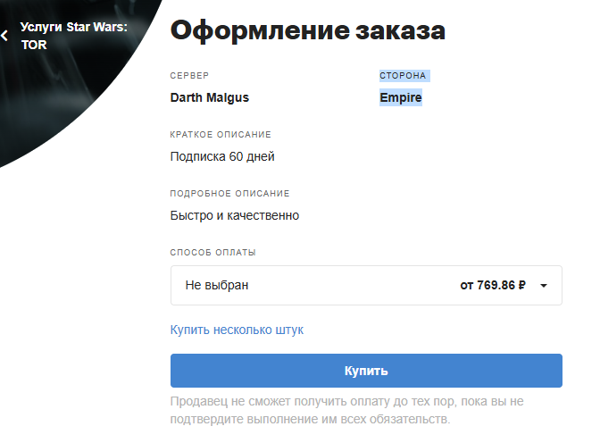Image resolution: width=600 pixels, height=443 pixels.
Task: Expand the payment list with the arrow
Action: (x=544, y=286)
